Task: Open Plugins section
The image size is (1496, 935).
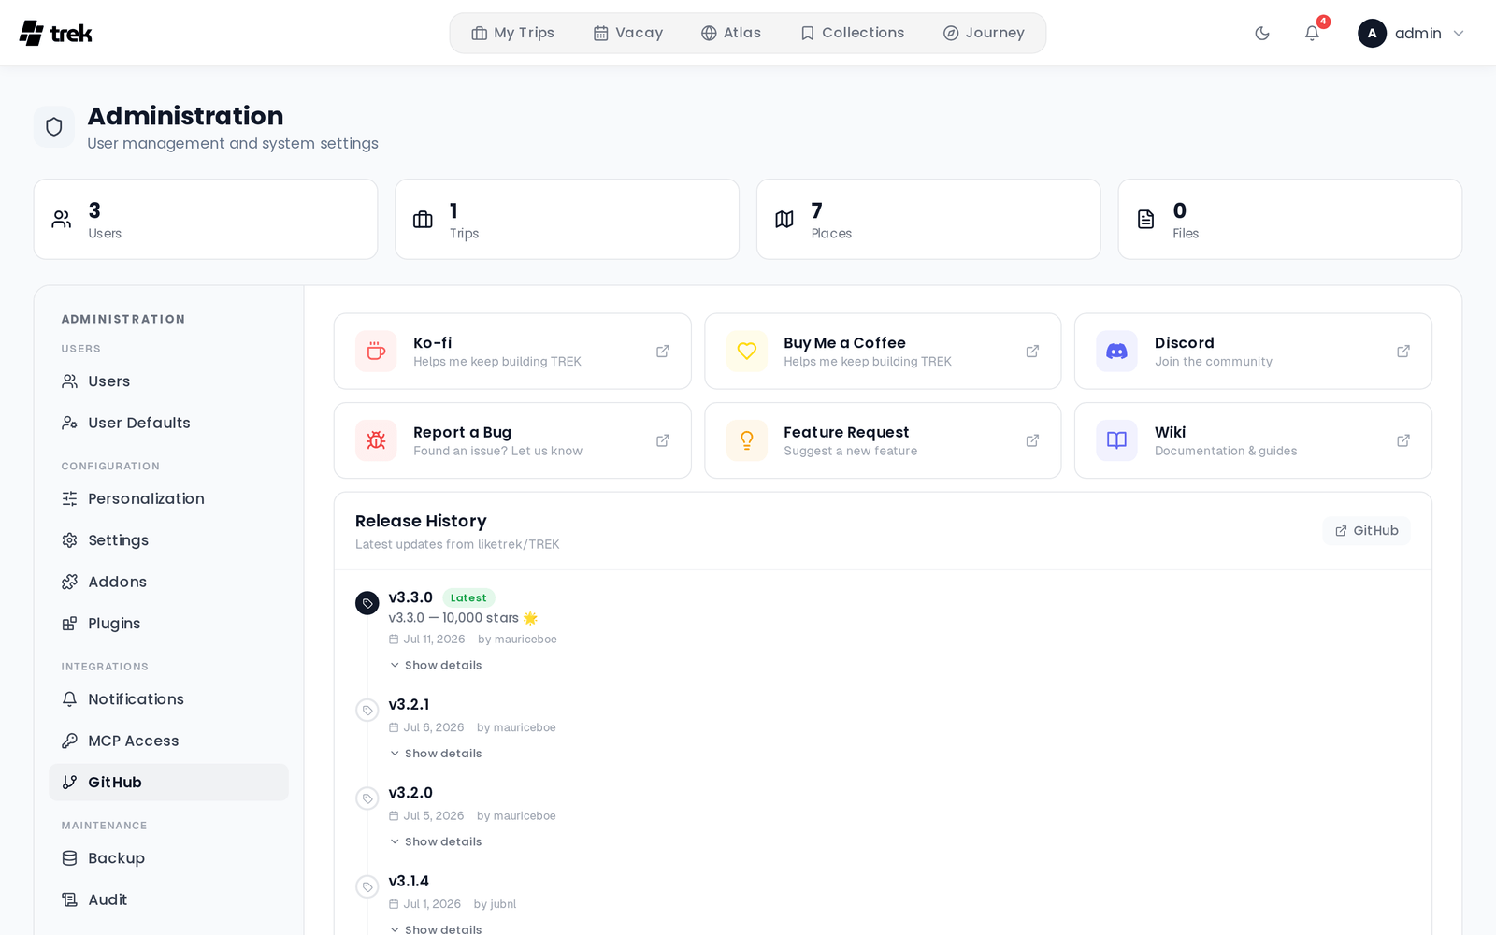Action: tap(168, 624)
